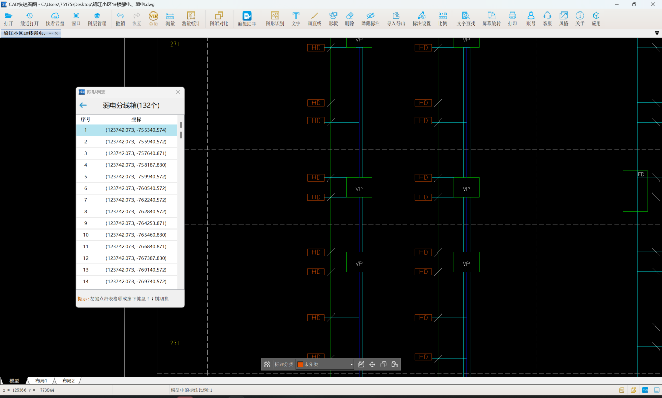Click the move annotation cross-arrows icon
Image resolution: width=662 pixels, height=398 pixels.
[372, 364]
